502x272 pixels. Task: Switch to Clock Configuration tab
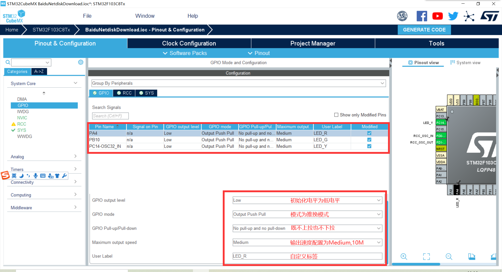coord(189,43)
